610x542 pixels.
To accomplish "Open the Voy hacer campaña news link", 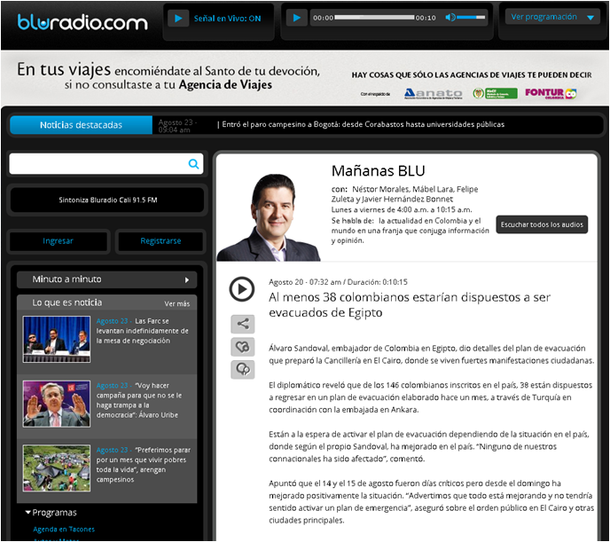I will (139, 400).
